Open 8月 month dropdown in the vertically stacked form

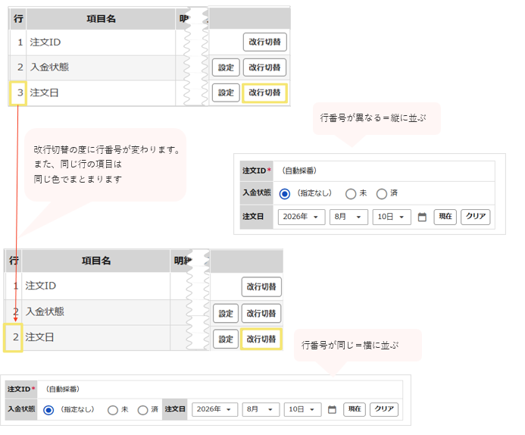348,217
